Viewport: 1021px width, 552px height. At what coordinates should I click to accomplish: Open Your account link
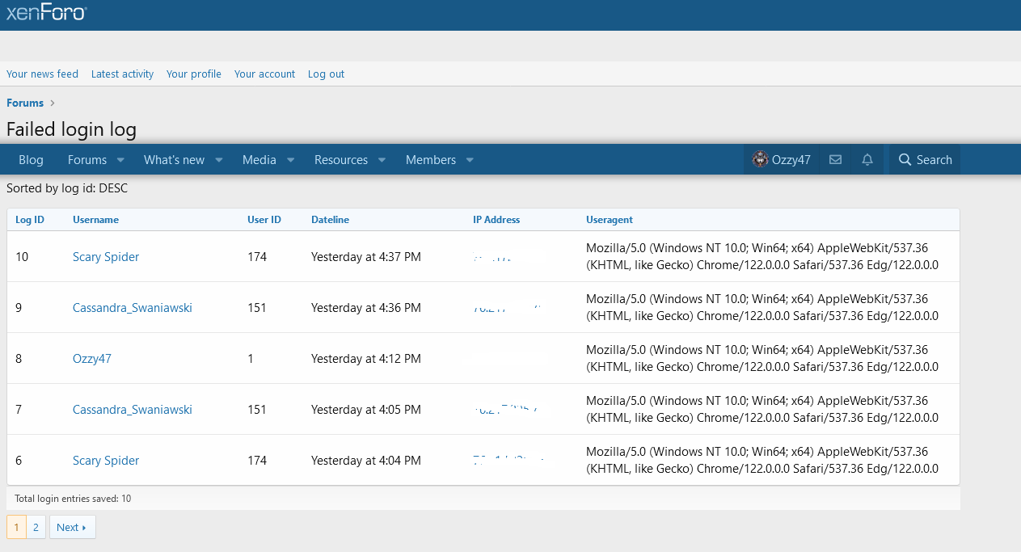coord(264,74)
